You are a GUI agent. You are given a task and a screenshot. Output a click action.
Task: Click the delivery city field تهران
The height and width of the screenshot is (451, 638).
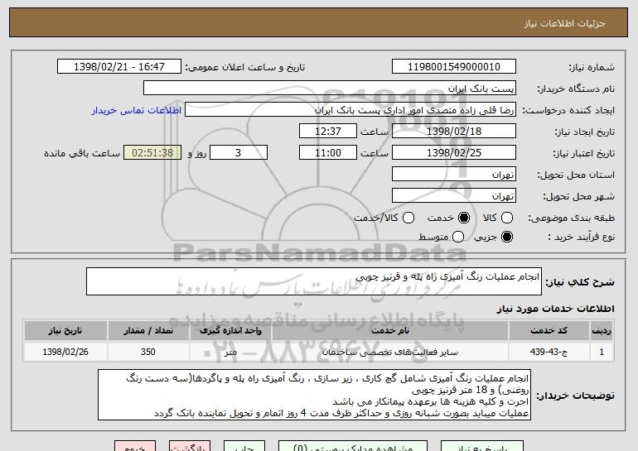click(454, 196)
